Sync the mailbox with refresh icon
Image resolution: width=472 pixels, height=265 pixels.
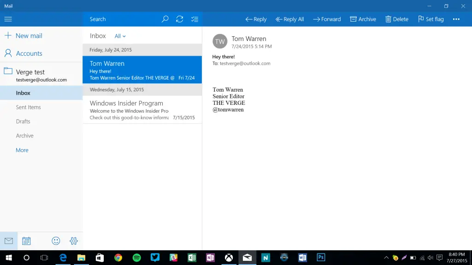pyautogui.click(x=180, y=19)
